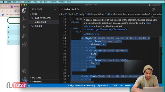Open the Run menu
Viewport: 165px width, 92px height.
(46, 2)
